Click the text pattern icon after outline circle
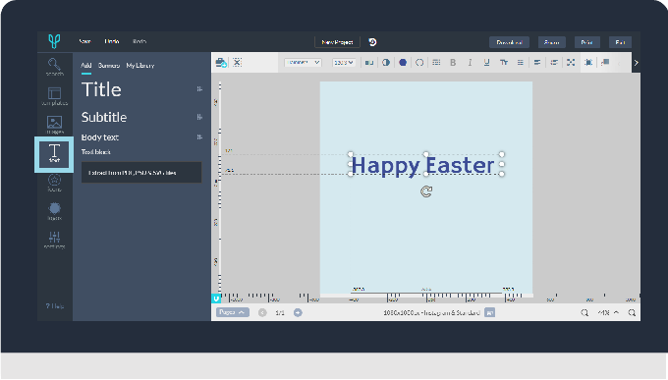Screen dimensions: 668x380 coord(436,63)
